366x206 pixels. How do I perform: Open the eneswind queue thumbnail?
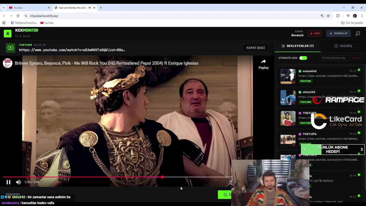coord(288,76)
